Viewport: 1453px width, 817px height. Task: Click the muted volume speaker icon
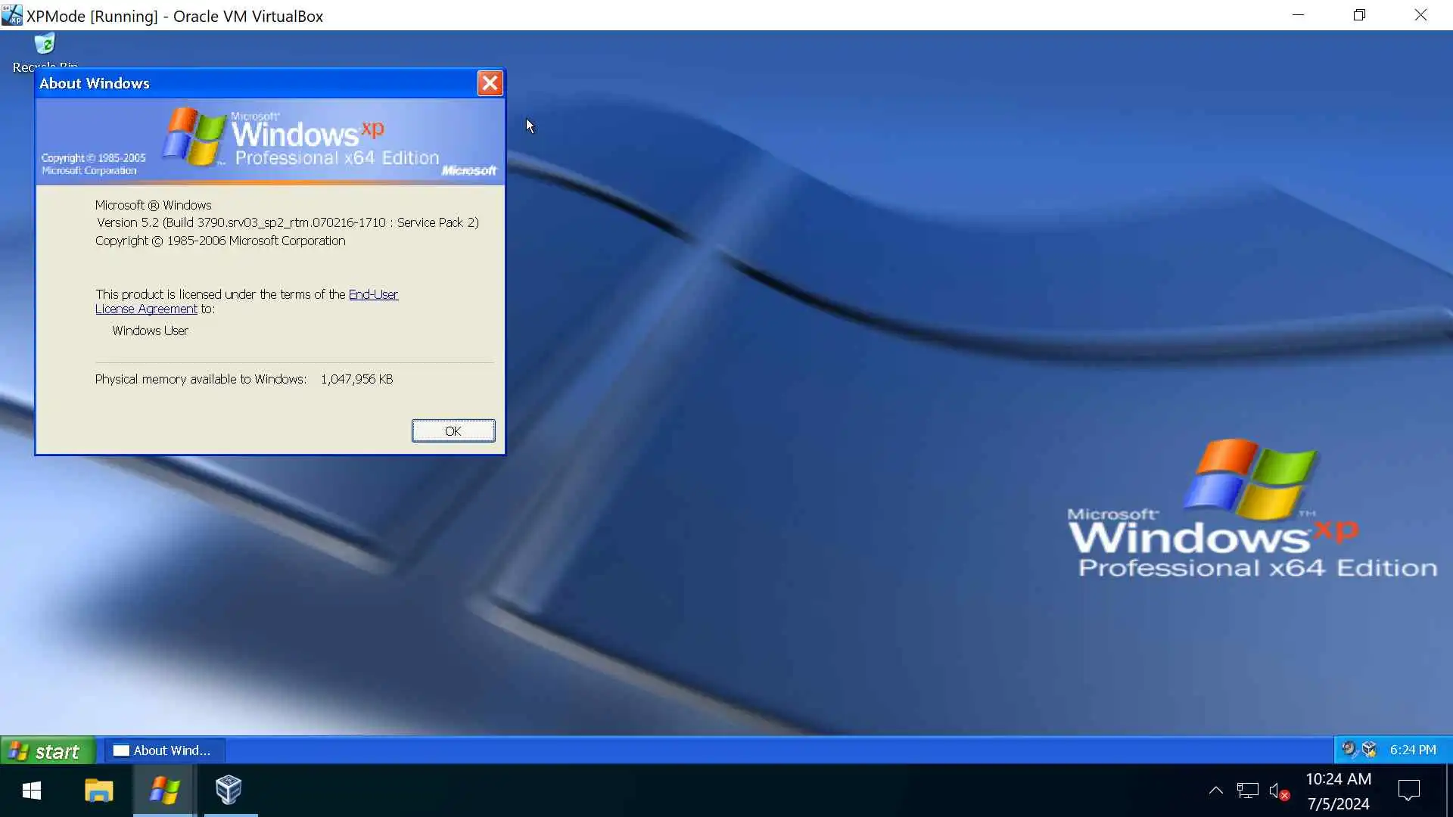tap(1278, 791)
